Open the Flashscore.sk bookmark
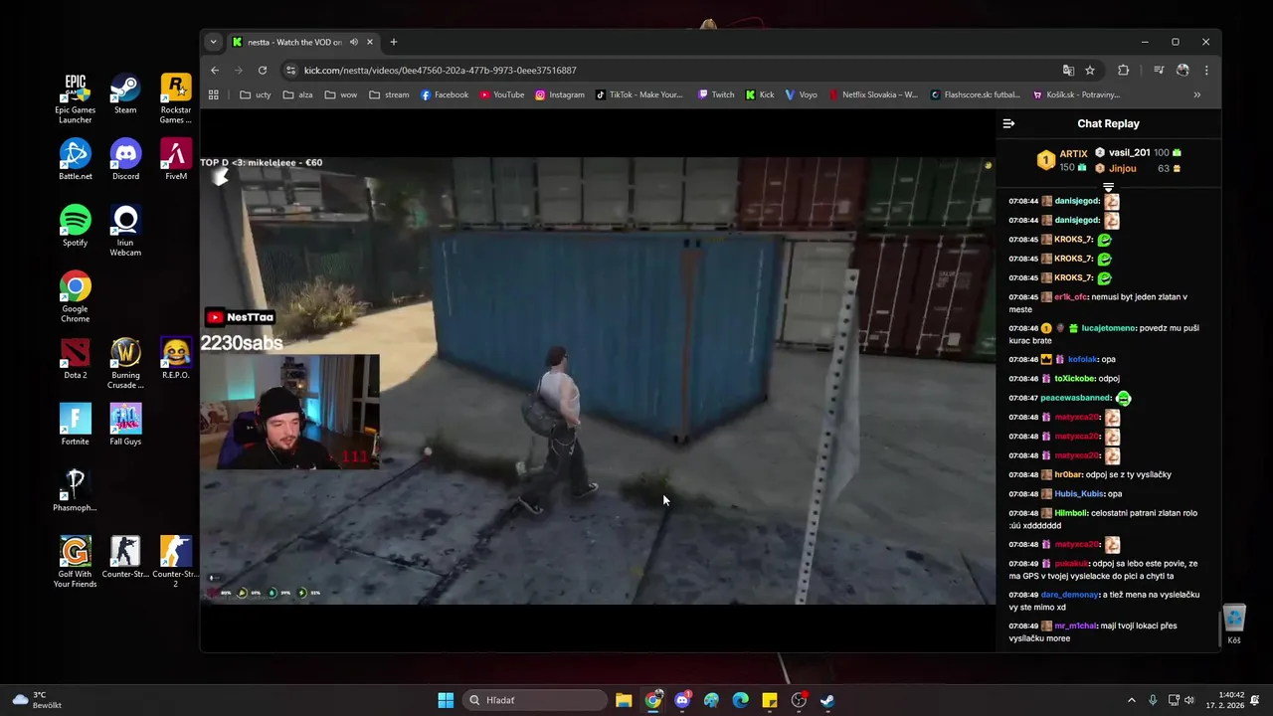 pyautogui.click(x=976, y=94)
